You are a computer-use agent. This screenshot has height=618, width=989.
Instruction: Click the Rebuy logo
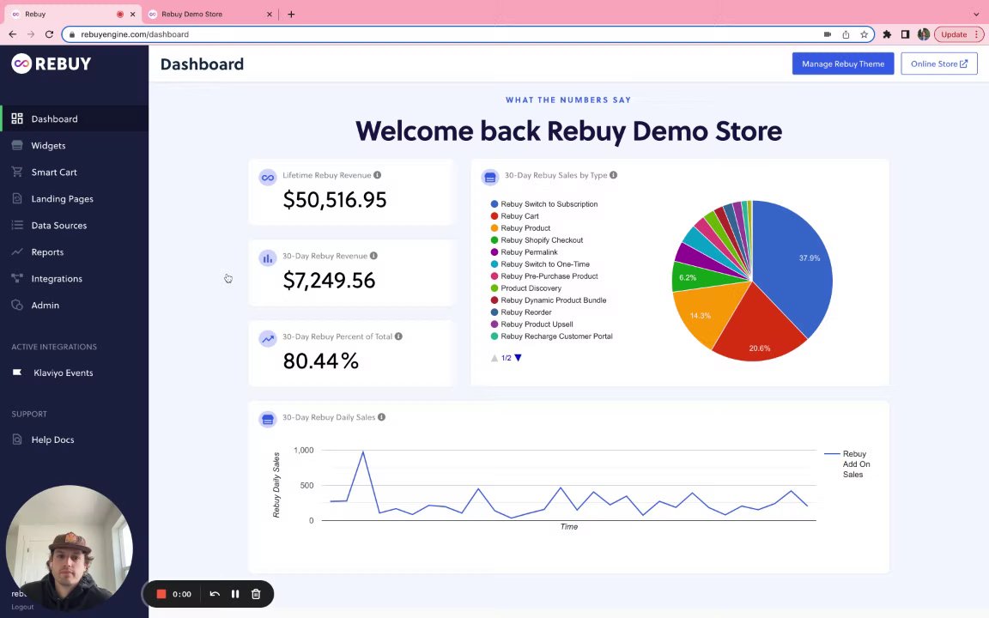[x=52, y=63]
